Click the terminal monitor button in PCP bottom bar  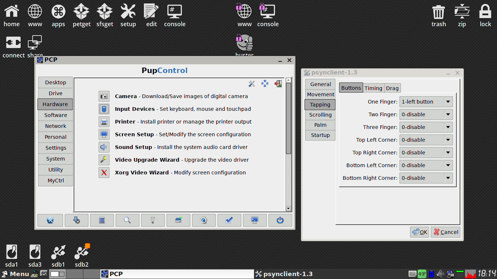(x=255, y=220)
